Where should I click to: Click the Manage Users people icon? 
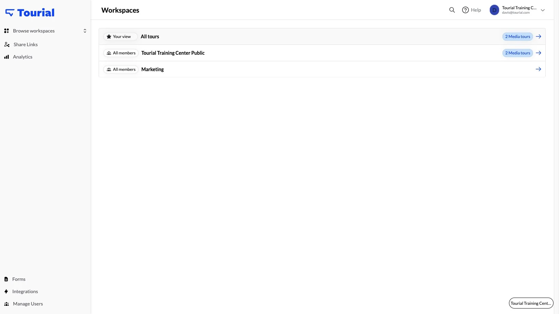7,304
